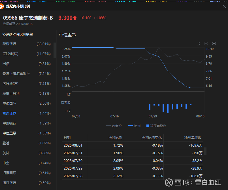Select 美林 broker row
The width and height of the screenshot is (228, 190).
27,153
